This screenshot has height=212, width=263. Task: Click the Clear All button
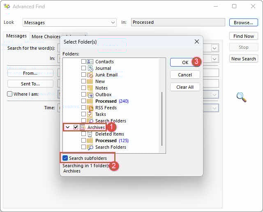pyautogui.click(x=185, y=87)
